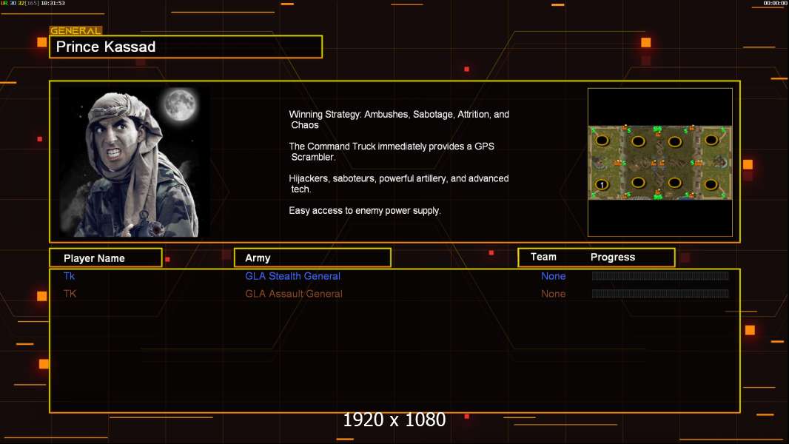789x444 pixels.
Task: Click the GENERAL label tag
Action: click(75, 30)
